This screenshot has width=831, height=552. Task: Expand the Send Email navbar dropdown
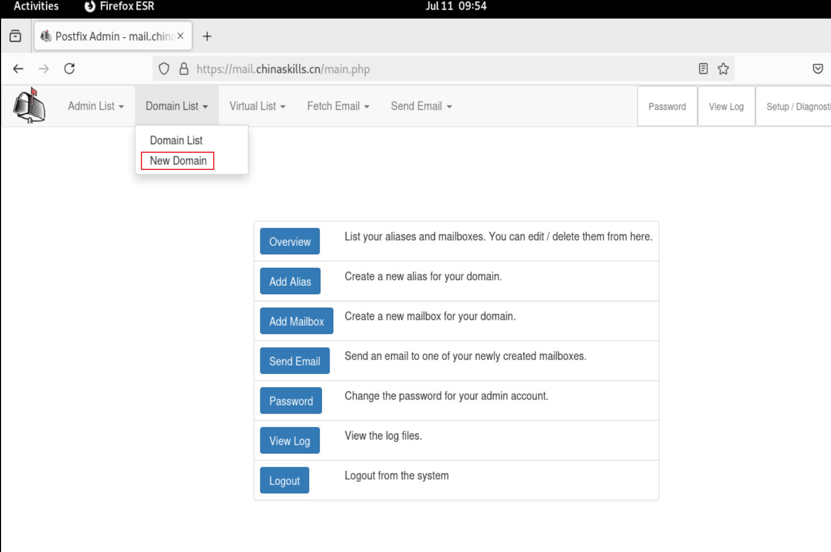pos(421,106)
